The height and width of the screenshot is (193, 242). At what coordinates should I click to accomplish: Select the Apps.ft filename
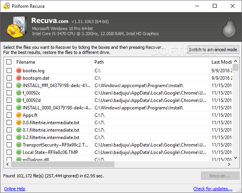click(30, 115)
